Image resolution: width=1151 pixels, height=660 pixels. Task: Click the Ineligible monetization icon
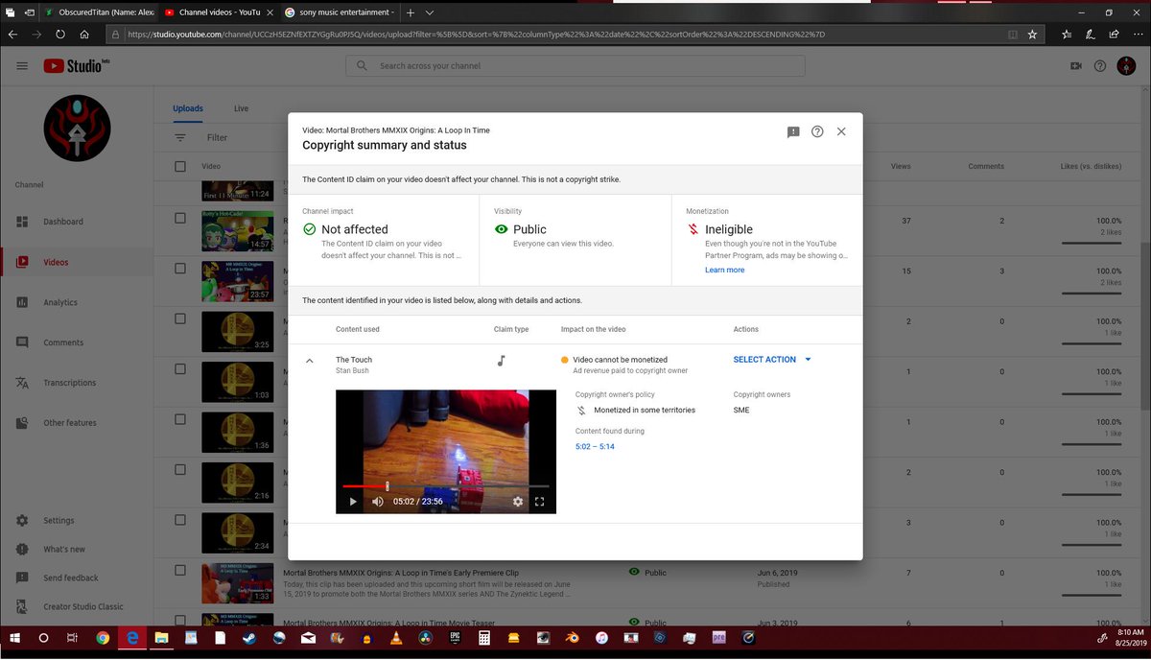pos(693,229)
